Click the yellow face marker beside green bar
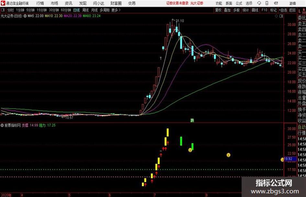The height and width of the screenshot is (197, 306). [190, 150]
